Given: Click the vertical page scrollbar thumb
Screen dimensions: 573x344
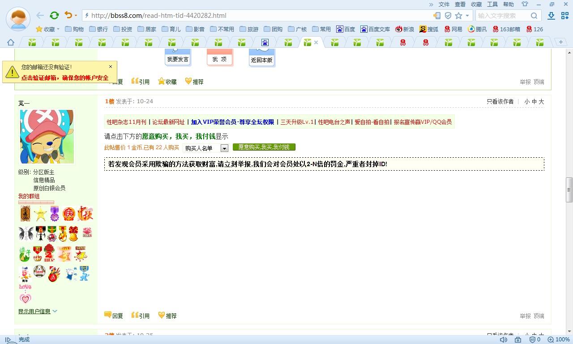Looking at the screenshot, I should (x=569, y=189).
